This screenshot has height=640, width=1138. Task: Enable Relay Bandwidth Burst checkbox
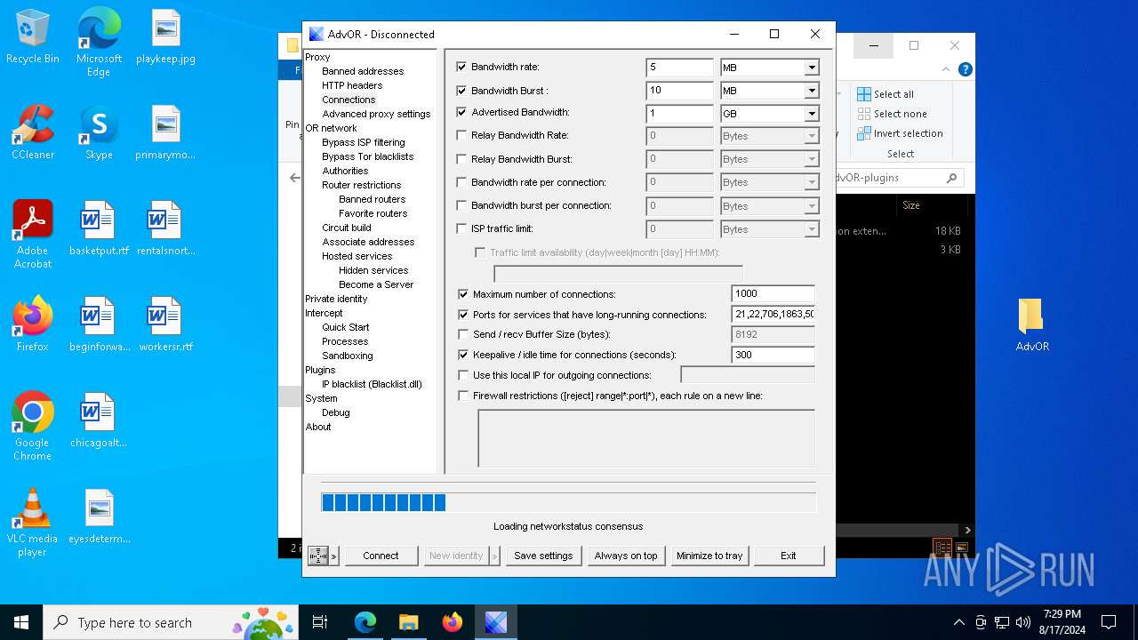coord(461,159)
